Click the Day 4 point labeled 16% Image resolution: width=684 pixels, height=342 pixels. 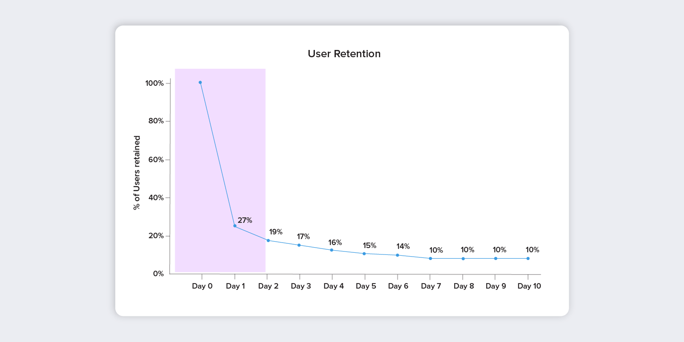332,250
